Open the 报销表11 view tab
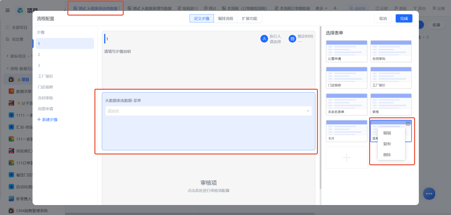 tap(188, 8)
